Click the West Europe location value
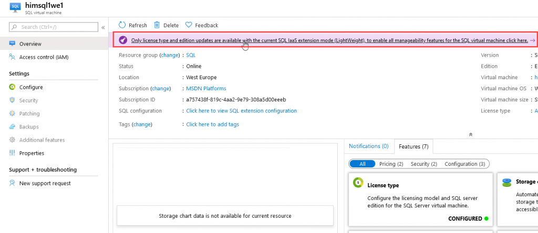The height and width of the screenshot is (233, 538). (x=201, y=78)
